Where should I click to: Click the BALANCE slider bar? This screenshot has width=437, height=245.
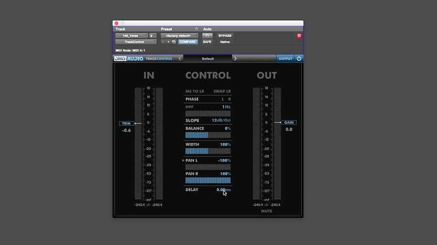208,135
